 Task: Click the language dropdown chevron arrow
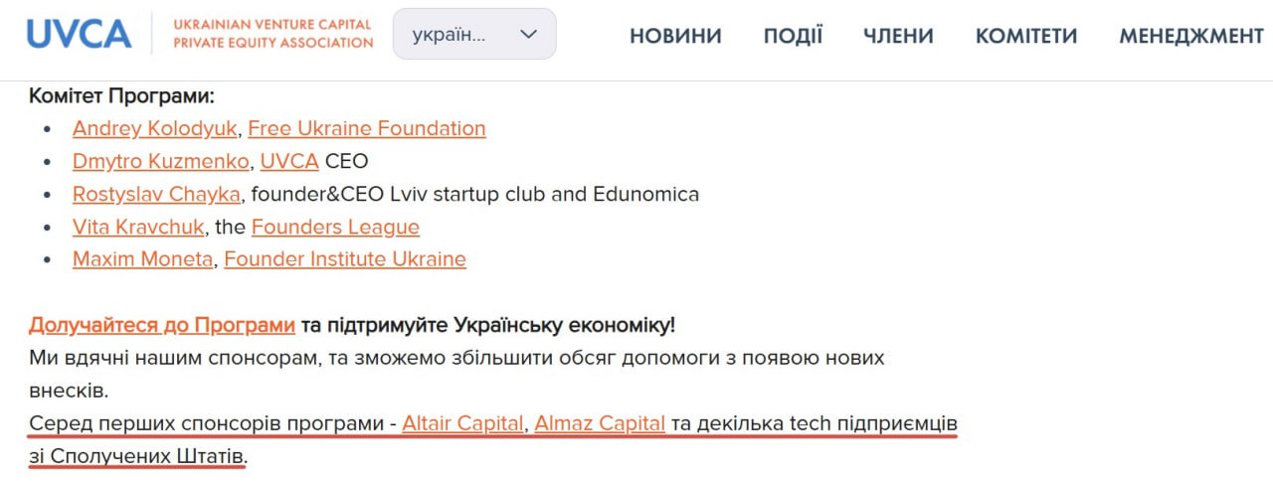coord(529,34)
